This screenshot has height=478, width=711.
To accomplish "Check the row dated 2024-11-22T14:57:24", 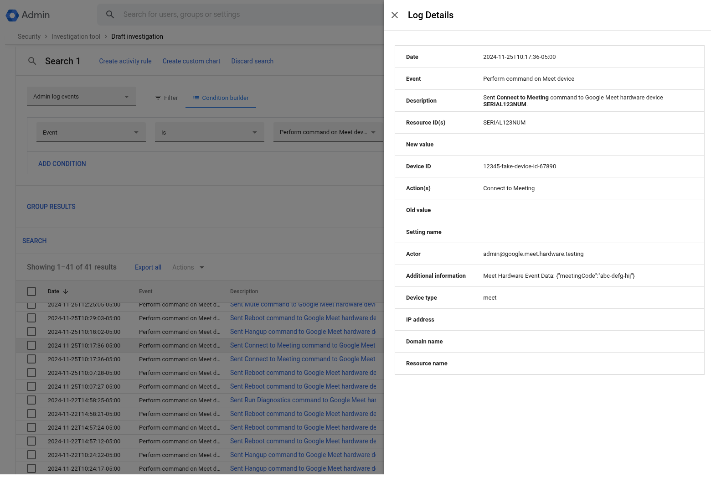I will (x=31, y=427).
